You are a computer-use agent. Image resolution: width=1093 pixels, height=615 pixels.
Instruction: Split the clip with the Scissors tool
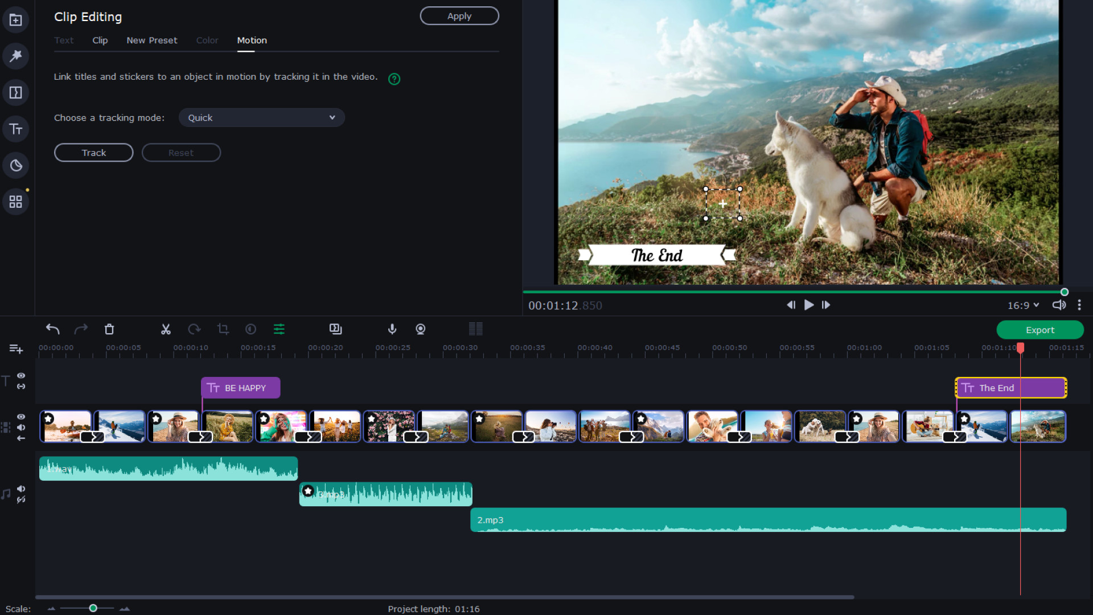coord(166,329)
